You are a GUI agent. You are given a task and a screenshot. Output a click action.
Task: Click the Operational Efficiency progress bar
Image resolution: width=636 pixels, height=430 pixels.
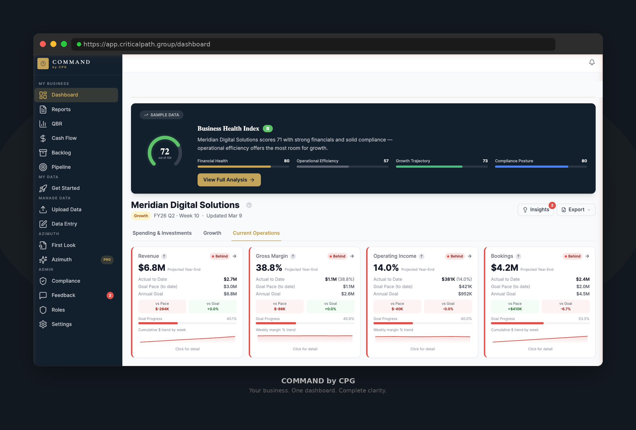click(342, 167)
